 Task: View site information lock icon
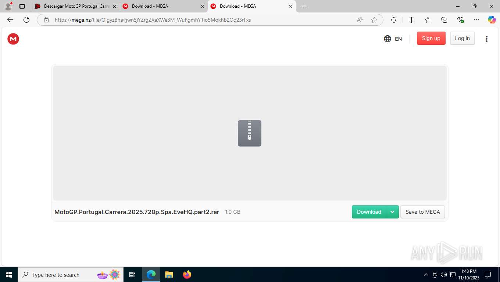pos(46,20)
